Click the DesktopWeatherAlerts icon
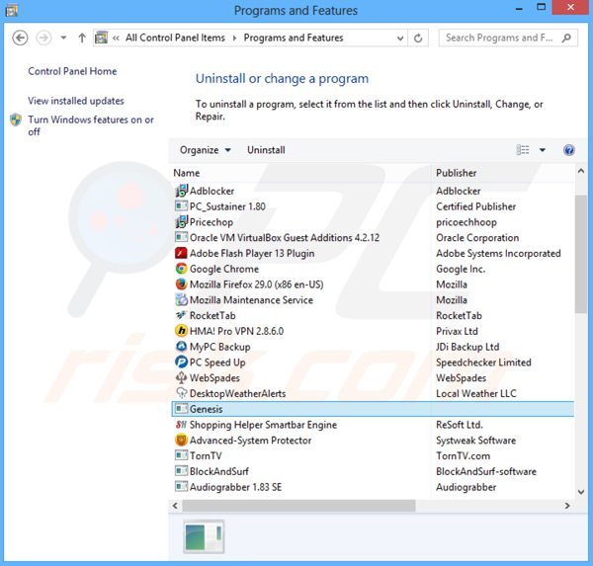Screen dimensions: 593x566 pos(182,393)
